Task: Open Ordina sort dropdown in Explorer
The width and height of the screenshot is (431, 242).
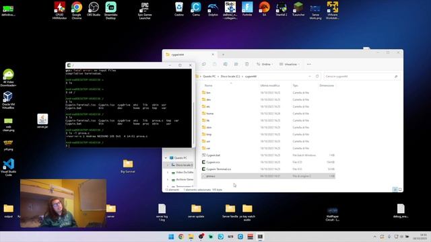Action: click(265, 65)
